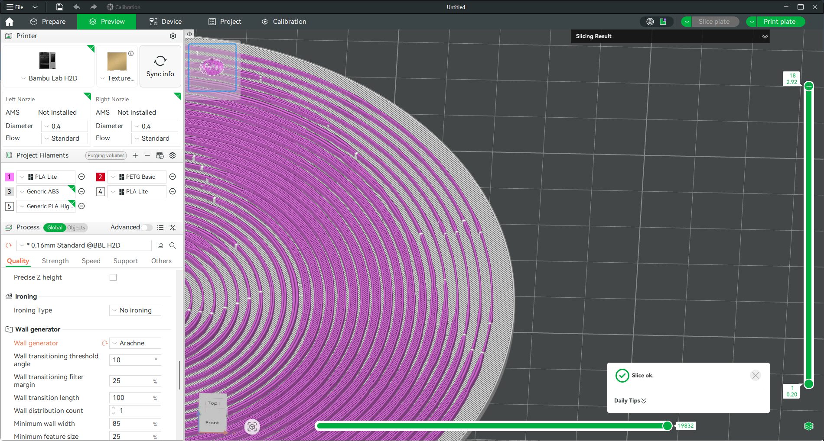Screen dimensions: 824x441
Task: Switch process scope to Objects
Action: 76,228
